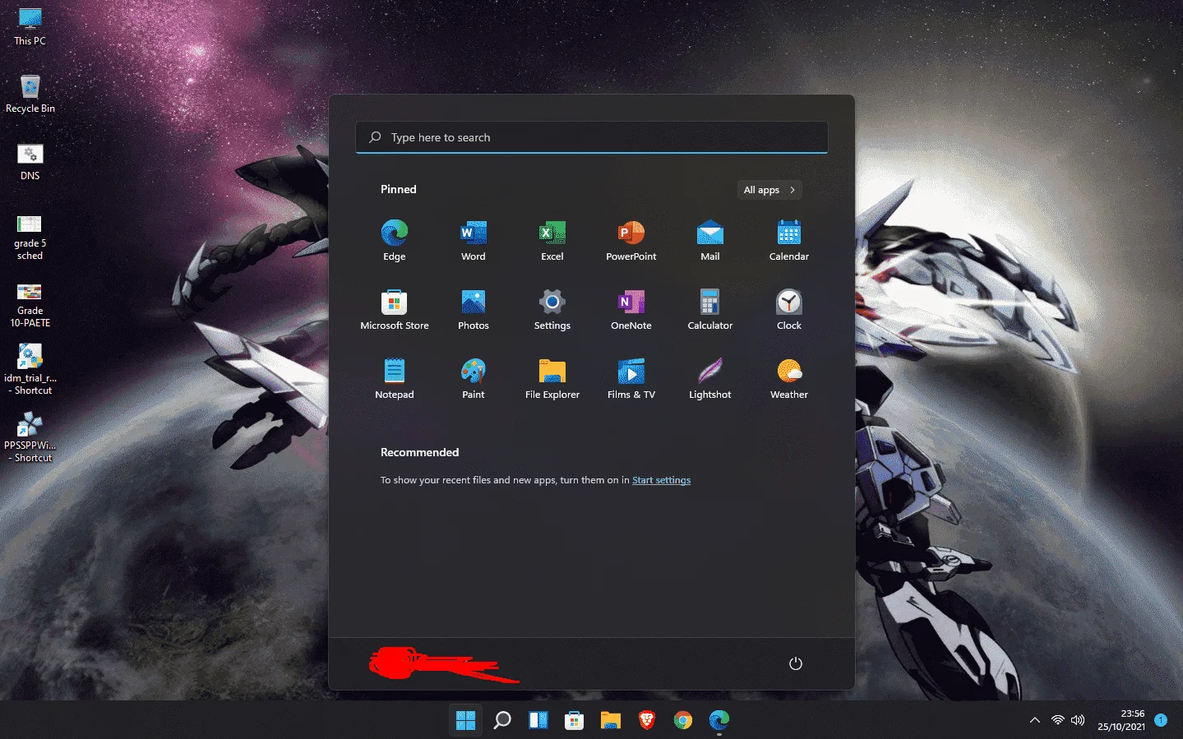Open Lightshot from pinned apps
The image size is (1183, 739).
[x=710, y=378]
